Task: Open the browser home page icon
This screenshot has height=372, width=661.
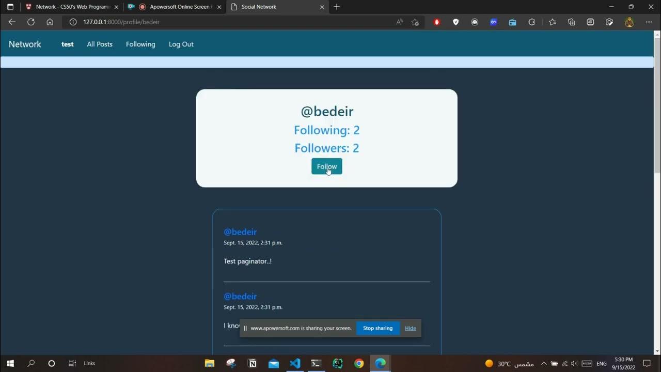Action: click(x=50, y=22)
